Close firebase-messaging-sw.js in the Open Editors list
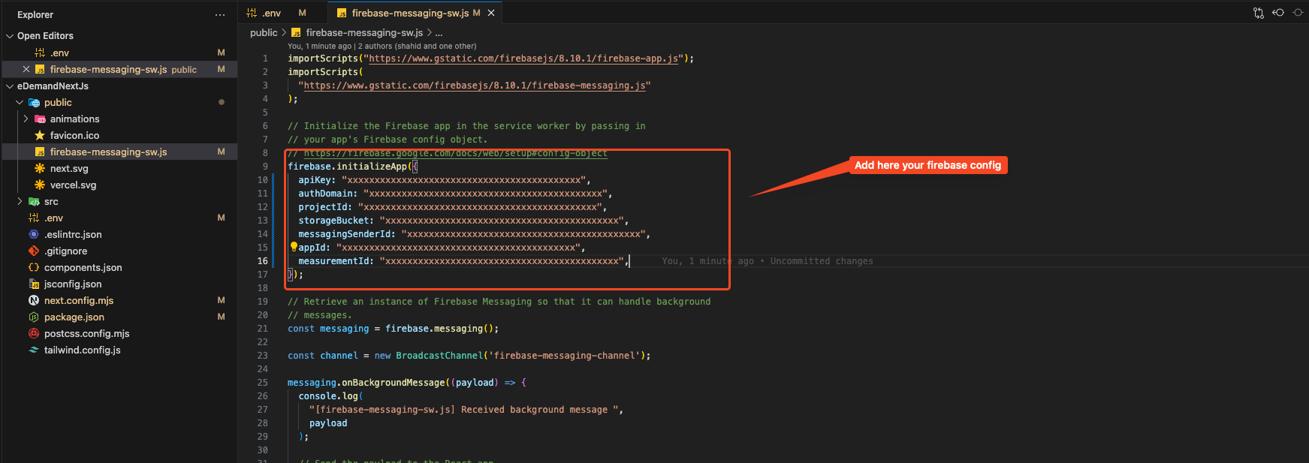Image resolution: width=1309 pixels, height=463 pixels. (26, 69)
